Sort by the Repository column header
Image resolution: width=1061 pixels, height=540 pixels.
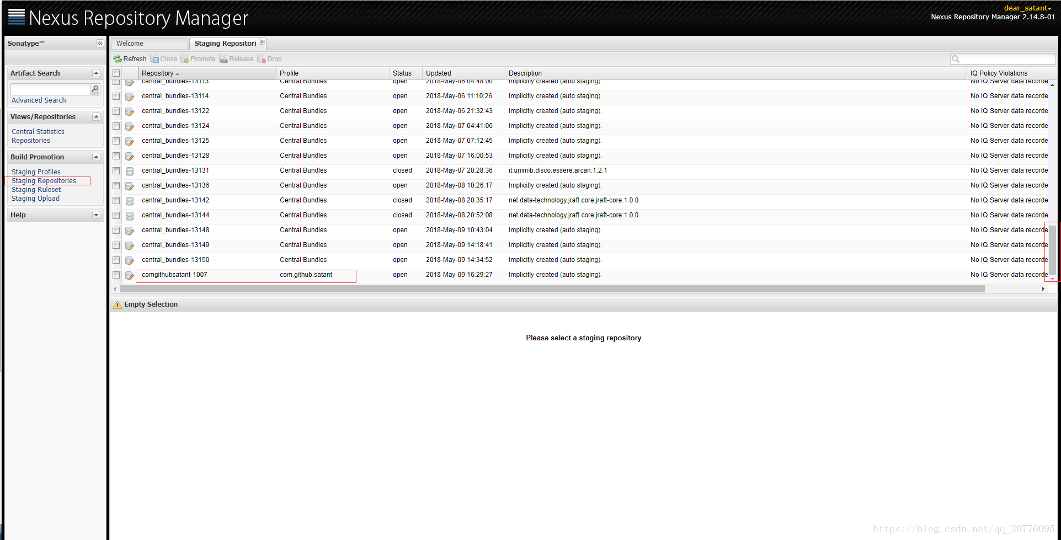207,73
